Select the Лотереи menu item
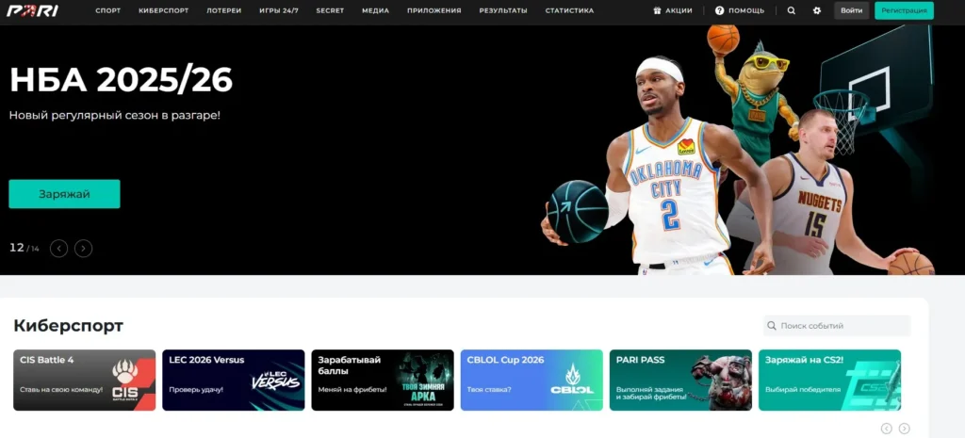 click(x=223, y=10)
